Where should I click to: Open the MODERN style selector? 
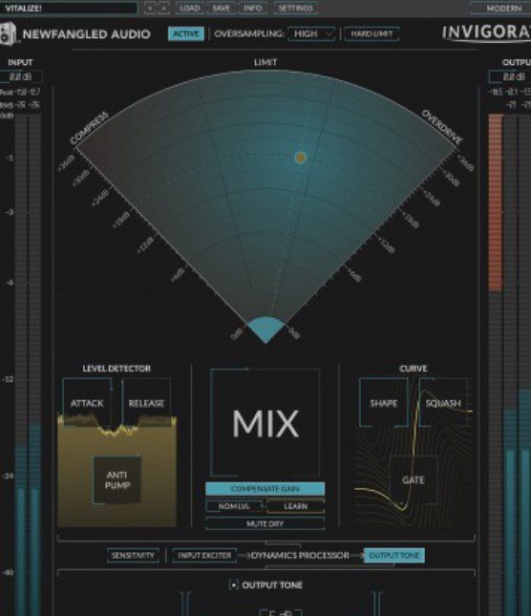(502, 9)
